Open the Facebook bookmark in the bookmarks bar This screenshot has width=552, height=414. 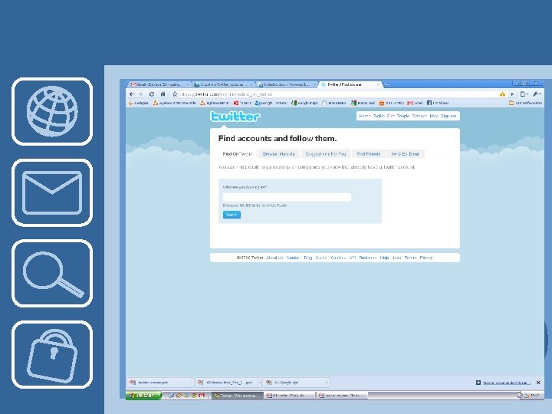tap(438, 103)
